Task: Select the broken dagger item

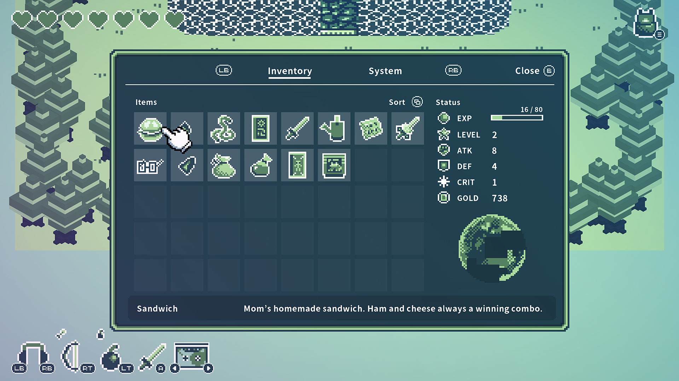Action: pyautogui.click(x=407, y=129)
